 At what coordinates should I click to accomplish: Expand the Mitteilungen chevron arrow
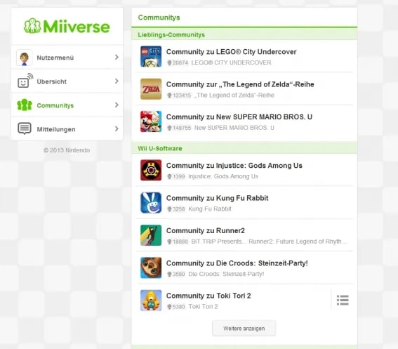click(x=117, y=129)
